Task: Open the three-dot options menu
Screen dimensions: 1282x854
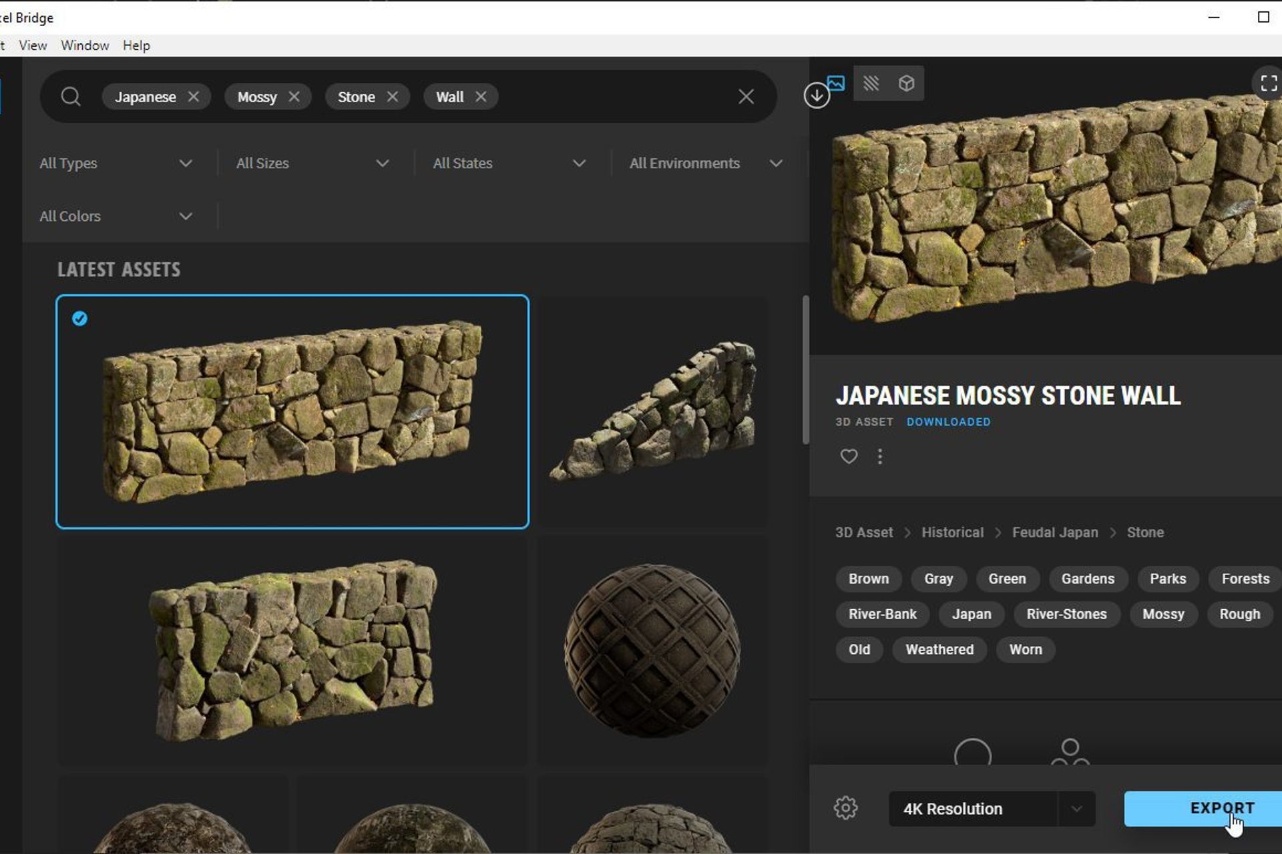Action: tap(880, 456)
